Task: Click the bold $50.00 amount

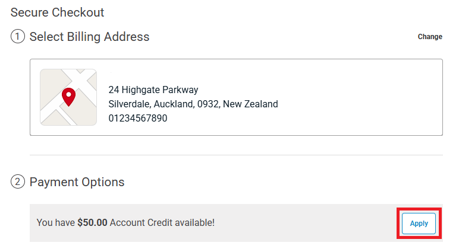Action: point(92,223)
